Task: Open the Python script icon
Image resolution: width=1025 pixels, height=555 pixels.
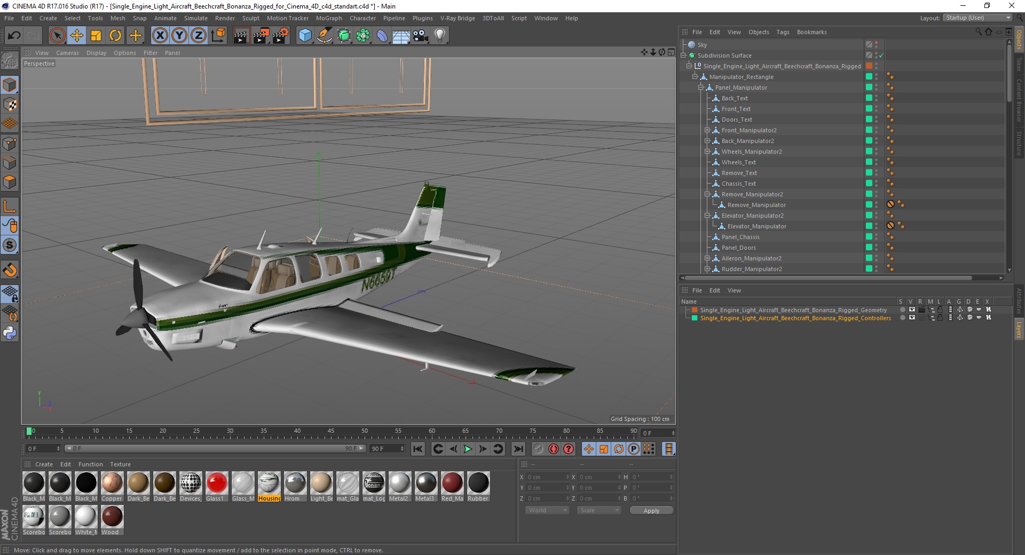Action: tap(10, 333)
